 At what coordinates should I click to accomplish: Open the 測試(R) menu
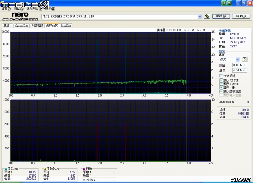pos(19,9)
